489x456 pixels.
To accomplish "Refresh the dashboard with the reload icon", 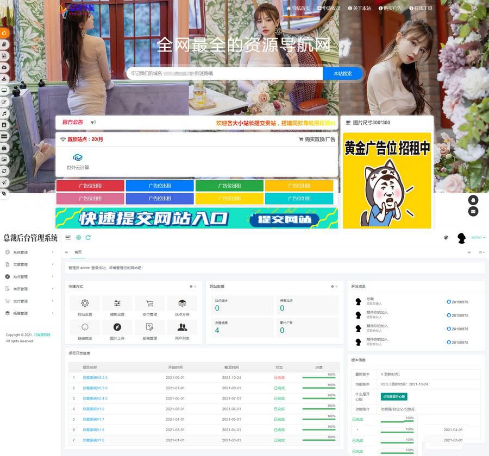I will (x=89, y=237).
